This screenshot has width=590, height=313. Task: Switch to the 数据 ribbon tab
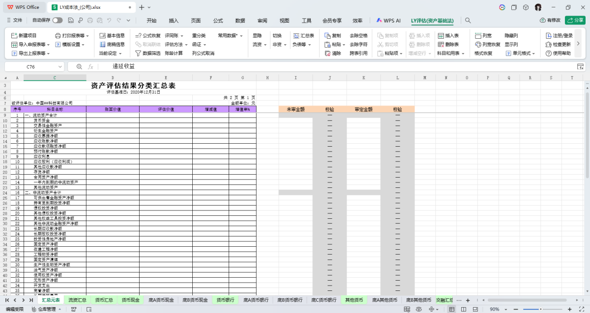240,21
